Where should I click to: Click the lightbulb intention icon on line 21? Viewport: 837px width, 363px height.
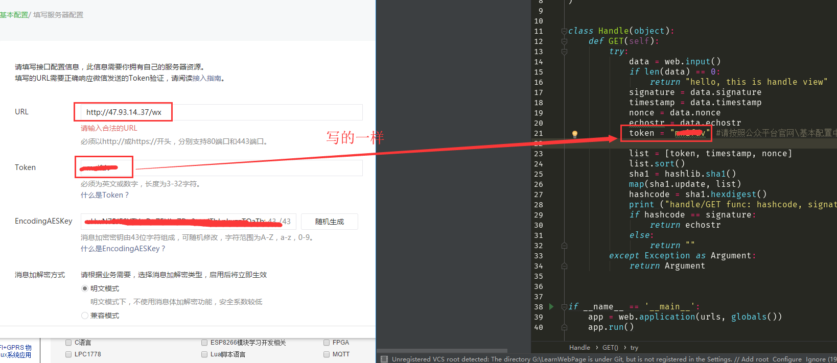point(574,134)
